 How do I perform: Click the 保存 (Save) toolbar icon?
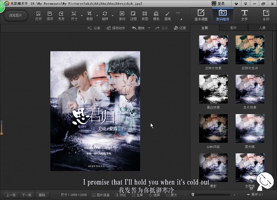pyautogui.click(x=50, y=16)
